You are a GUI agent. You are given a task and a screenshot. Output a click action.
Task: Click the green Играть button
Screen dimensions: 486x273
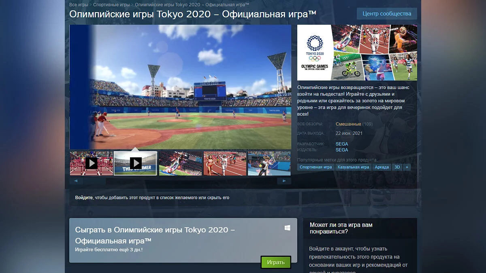point(276,262)
